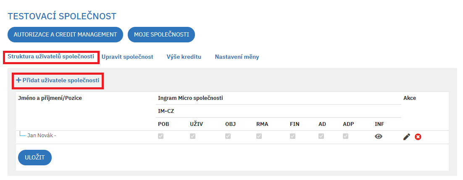This screenshot has width=463, height=180.
Task: Open the Výše kreditu tab
Action: (x=184, y=57)
